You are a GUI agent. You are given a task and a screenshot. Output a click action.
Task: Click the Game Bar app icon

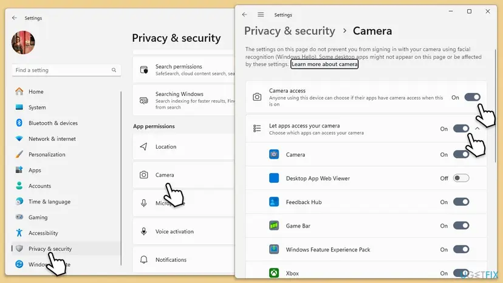pos(274,225)
